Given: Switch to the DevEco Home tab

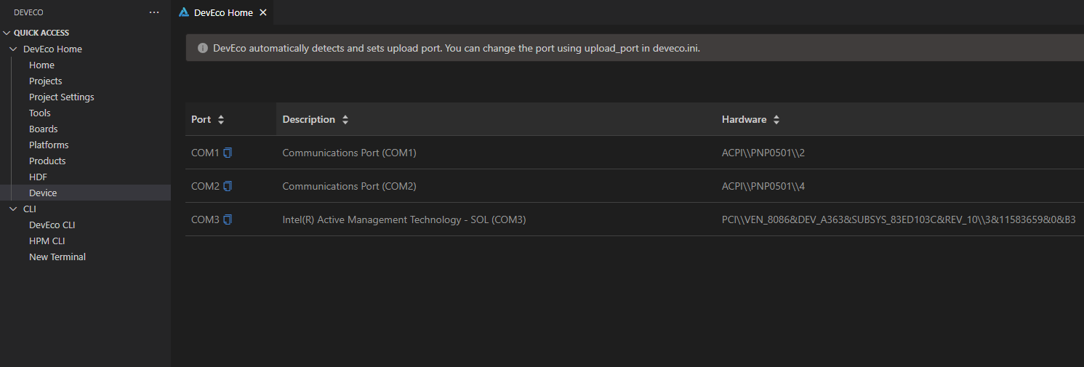Looking at the screenshot, I should click(x=222, y=12).
